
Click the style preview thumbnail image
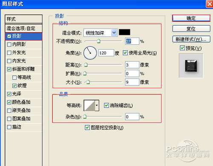tap(191, 66)
